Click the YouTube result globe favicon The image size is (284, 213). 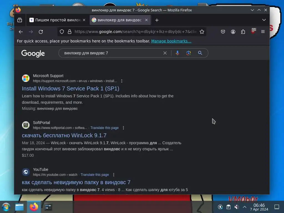point(26,172)
